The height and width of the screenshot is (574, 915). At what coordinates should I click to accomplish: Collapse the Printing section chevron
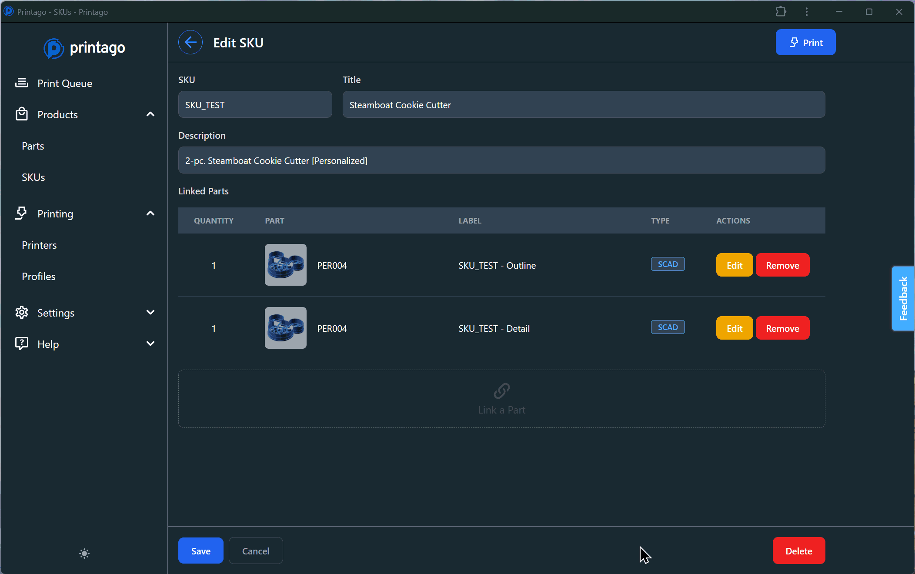150,214
